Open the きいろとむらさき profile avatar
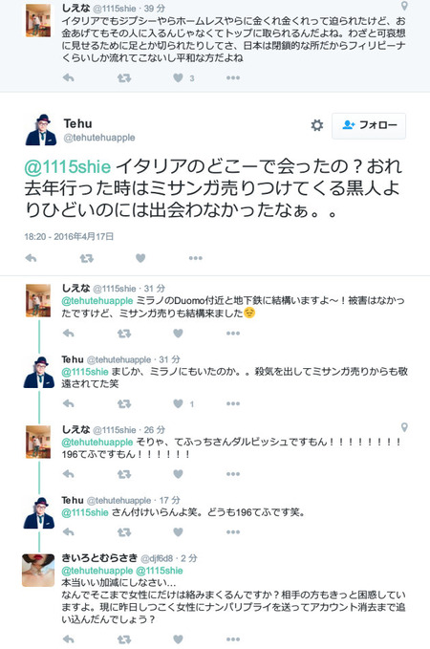Image resolution: width=430 pixels, height=649 pixels. pyautogui.click(x=38, y=570)
